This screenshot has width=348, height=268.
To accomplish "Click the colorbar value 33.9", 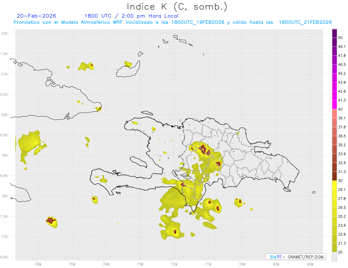I will pyautogui.click(x=342, y=154).
